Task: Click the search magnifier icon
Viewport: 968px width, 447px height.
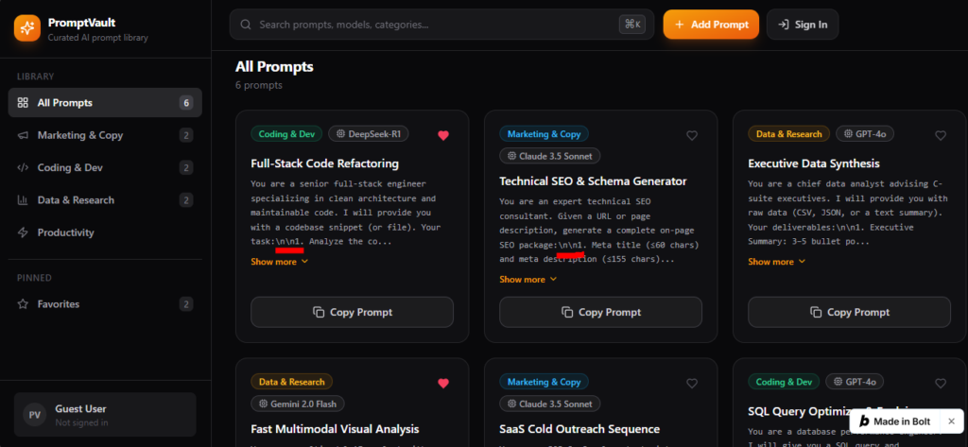Action: [245, 25]
